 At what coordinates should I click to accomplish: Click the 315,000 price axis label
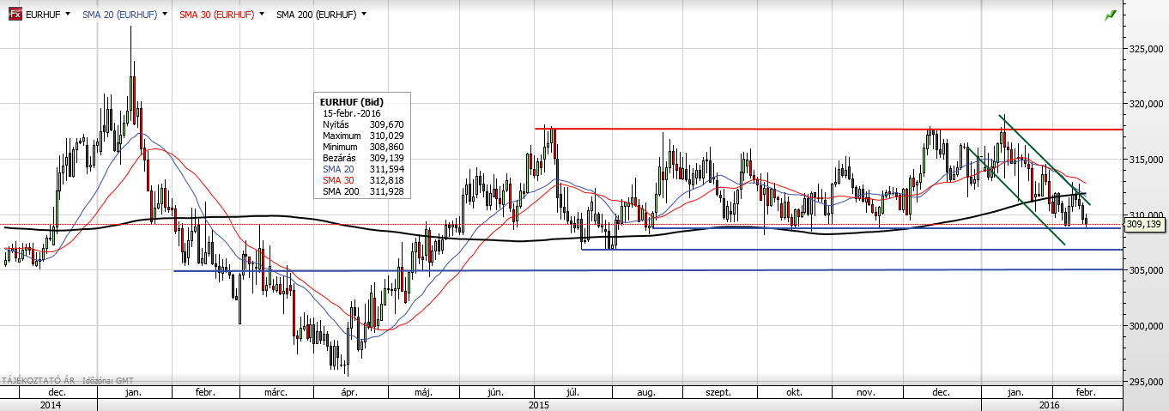[x=1145, y=160]
